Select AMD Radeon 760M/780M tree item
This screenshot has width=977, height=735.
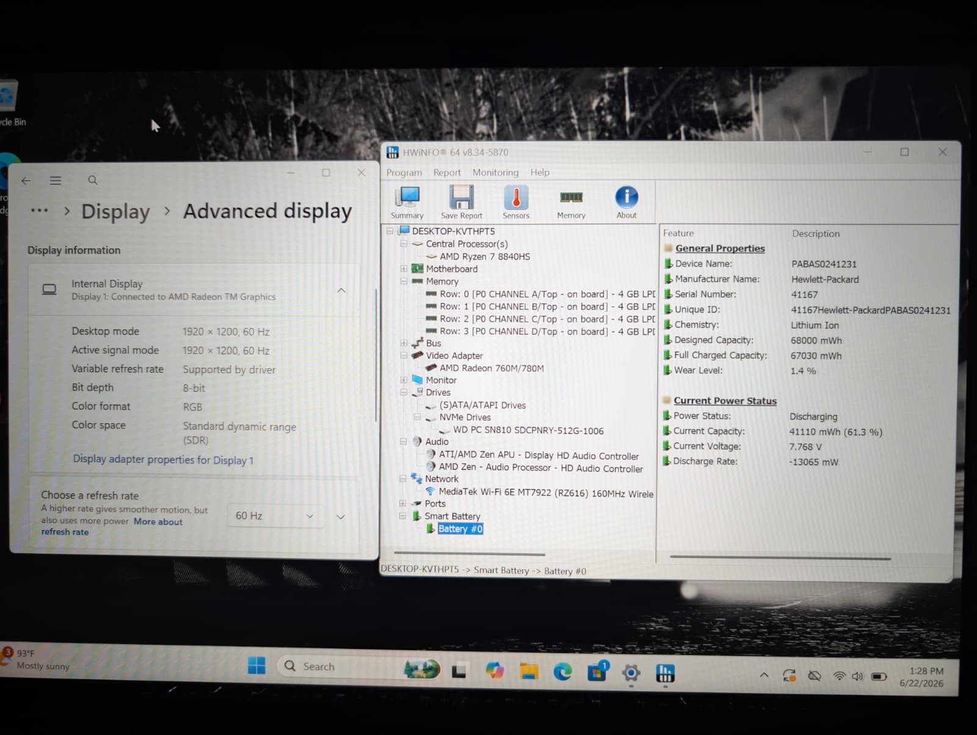pos(492,368)
